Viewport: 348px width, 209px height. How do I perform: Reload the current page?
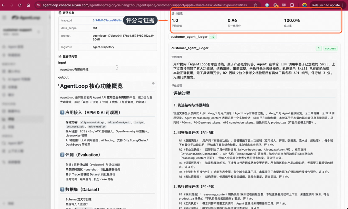tap(20, 5)
